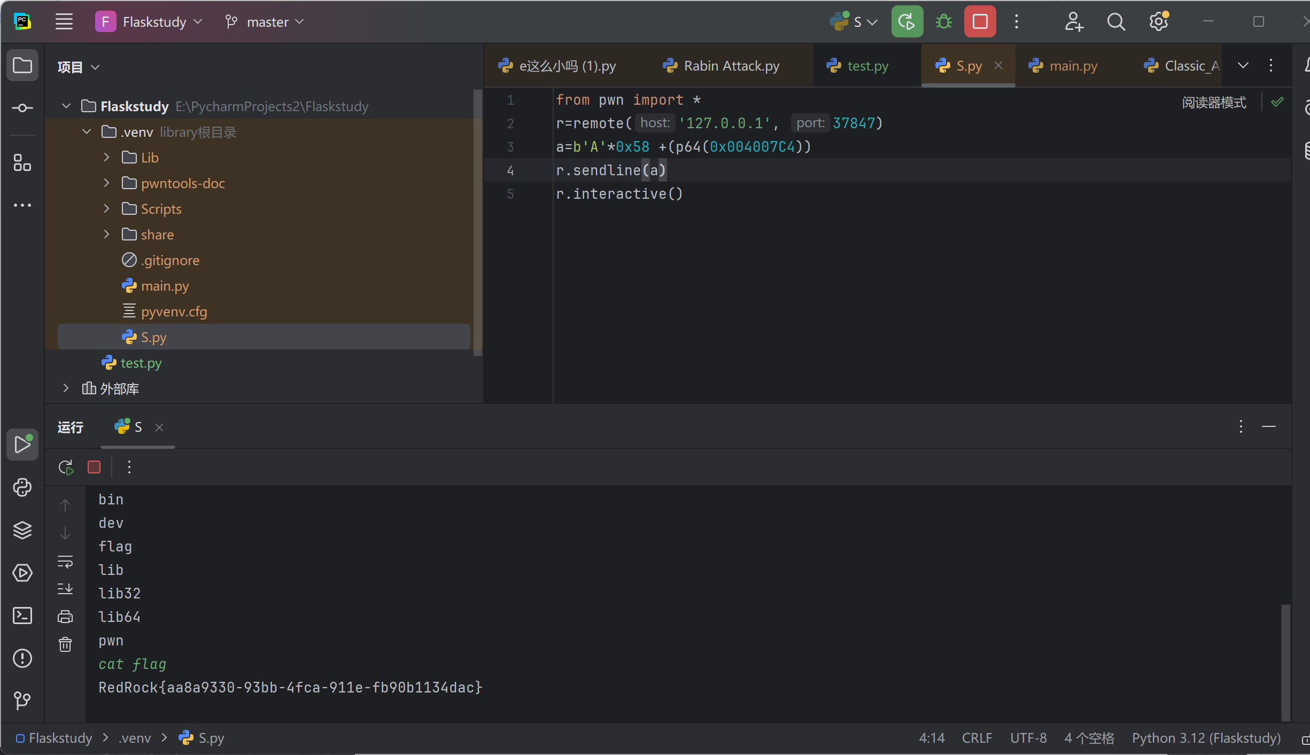Toggle soft-wrap in run console
The image size is (1310, 755).
point(65,562)
